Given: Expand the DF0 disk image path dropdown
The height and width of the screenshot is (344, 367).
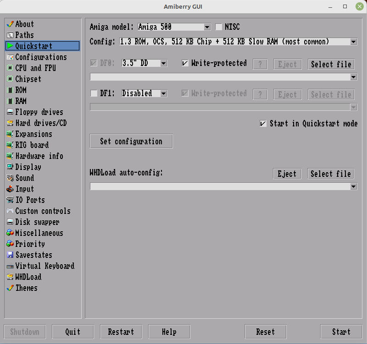Looking at the screenshot, I should click(x=223, y=77).
